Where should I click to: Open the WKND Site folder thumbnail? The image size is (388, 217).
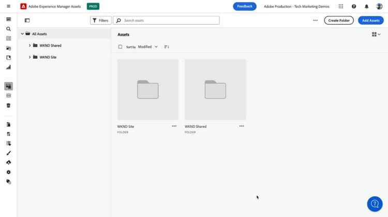148,90
